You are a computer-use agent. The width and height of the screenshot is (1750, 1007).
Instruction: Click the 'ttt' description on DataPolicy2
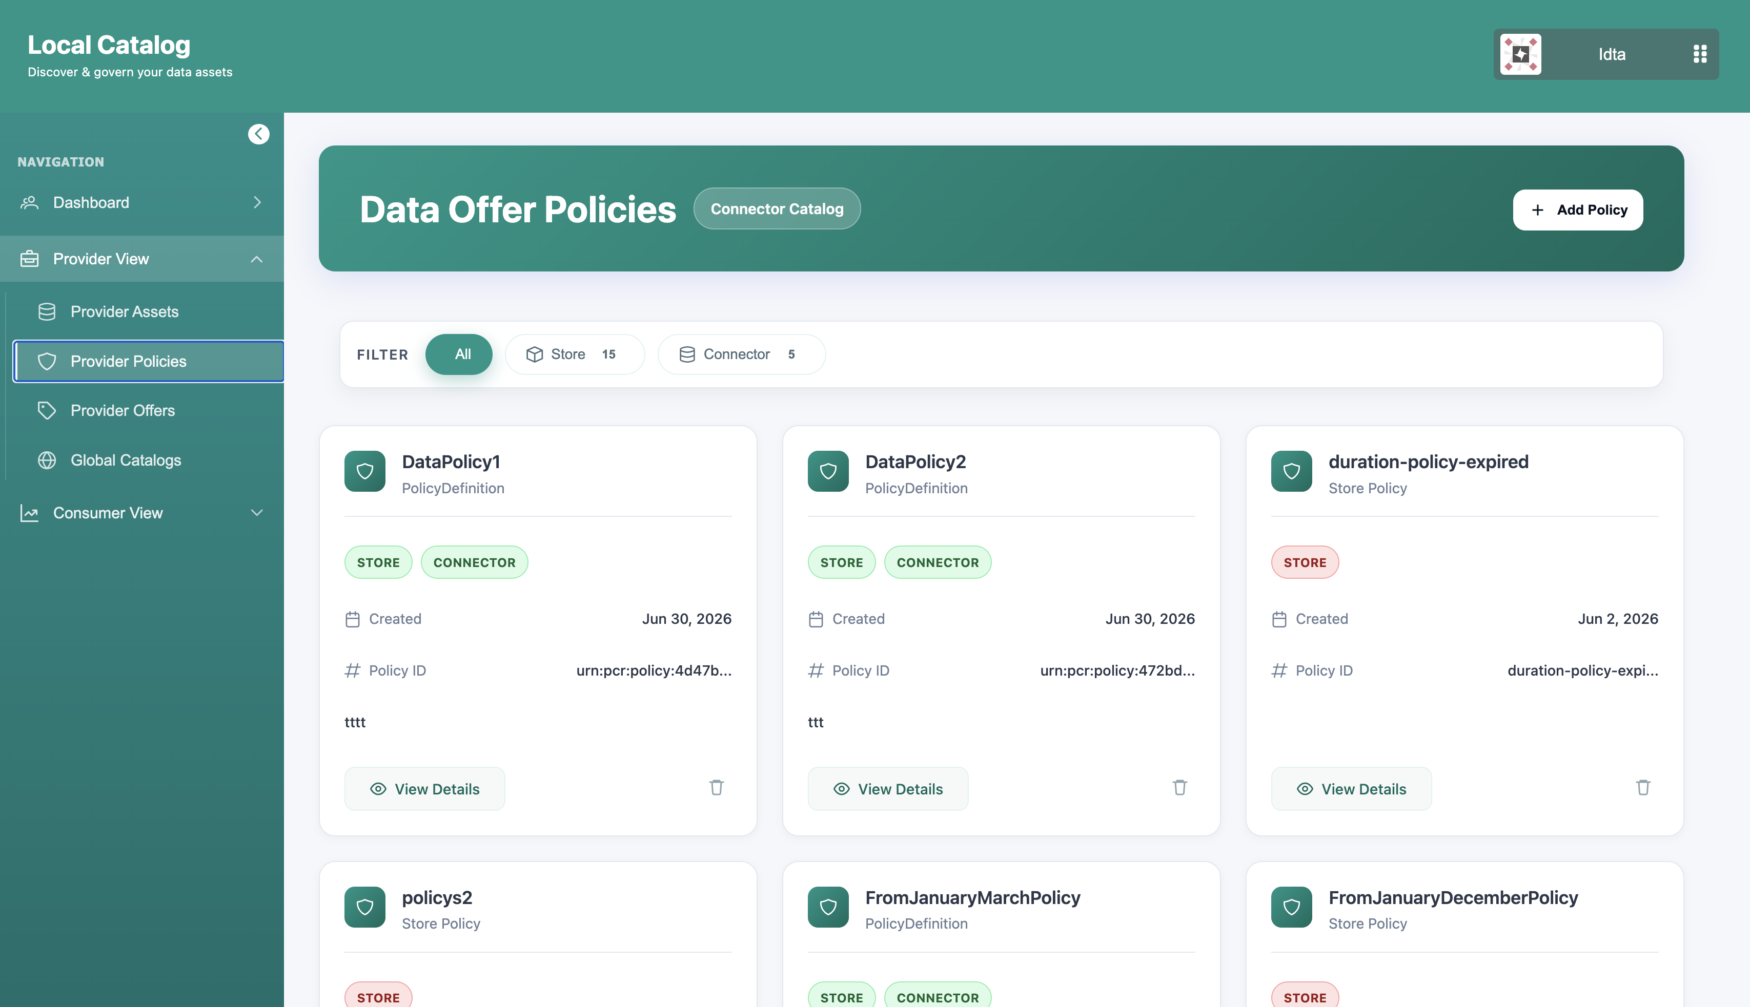pyautogui.click(x=816, y=722)
